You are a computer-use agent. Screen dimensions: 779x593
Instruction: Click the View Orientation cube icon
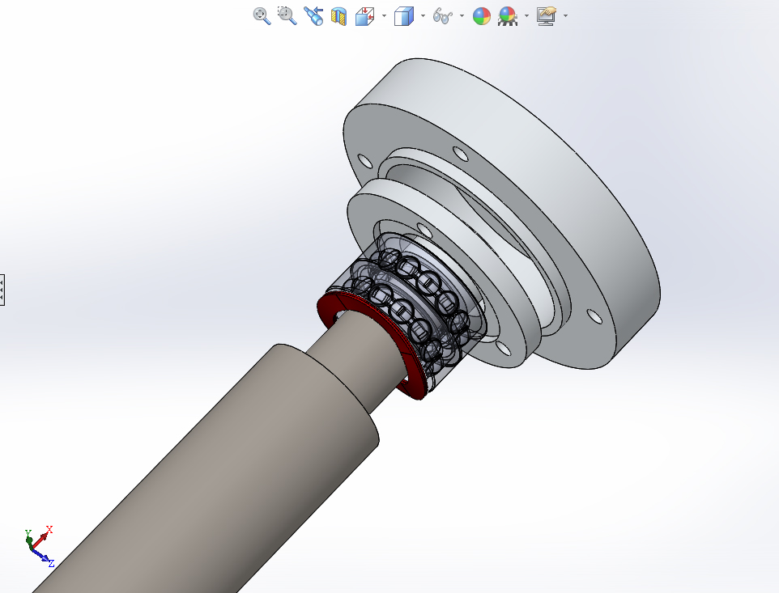364,16
